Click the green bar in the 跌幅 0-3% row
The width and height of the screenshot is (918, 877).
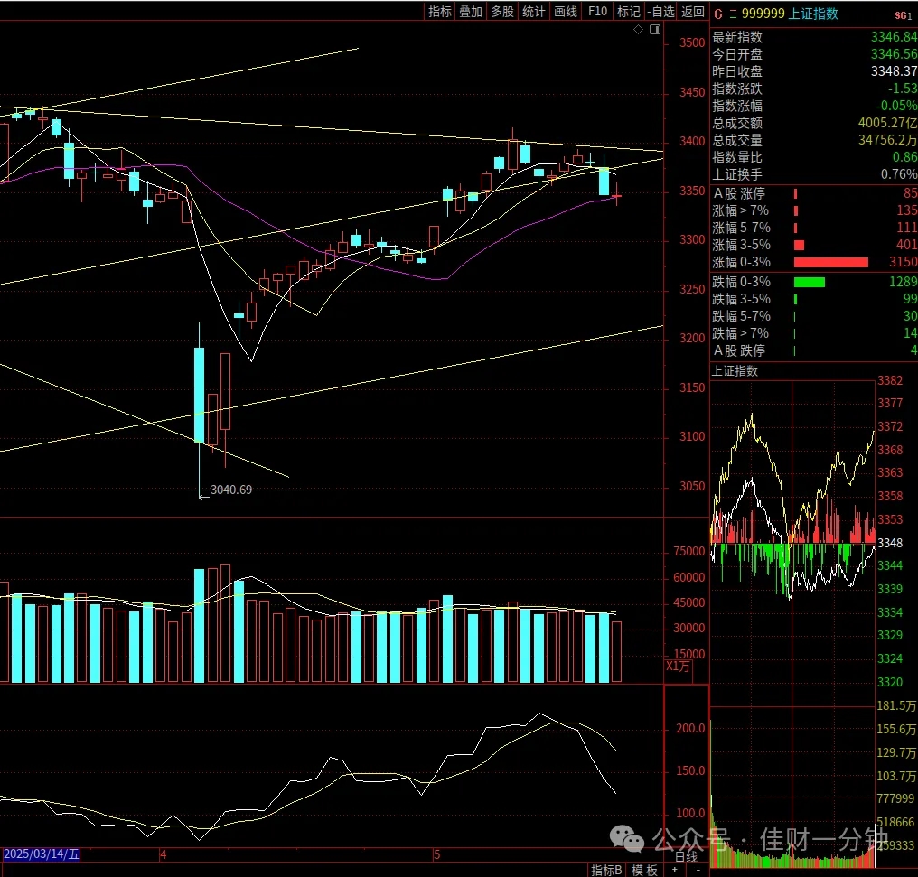pos(809,282)
